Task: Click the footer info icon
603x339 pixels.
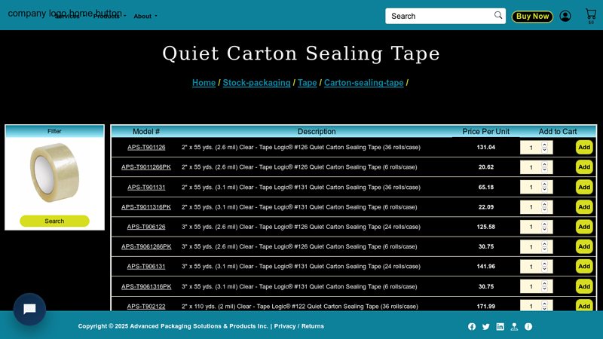Action: [528, 327]
